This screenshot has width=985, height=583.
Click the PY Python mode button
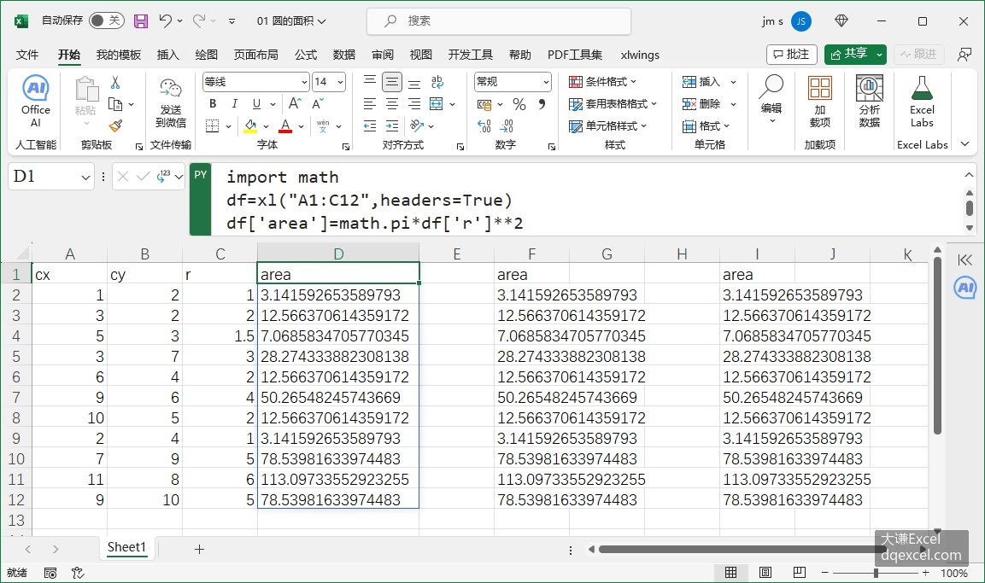(x=201, y=200)
